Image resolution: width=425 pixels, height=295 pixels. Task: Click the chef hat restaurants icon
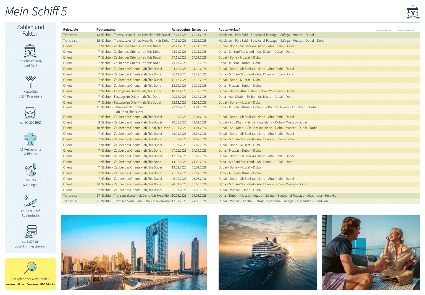coord(30,139)
